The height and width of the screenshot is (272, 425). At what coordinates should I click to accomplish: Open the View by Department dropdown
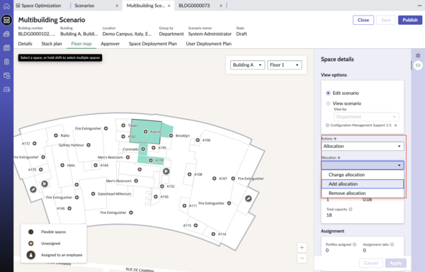click(x=366, y=117)
